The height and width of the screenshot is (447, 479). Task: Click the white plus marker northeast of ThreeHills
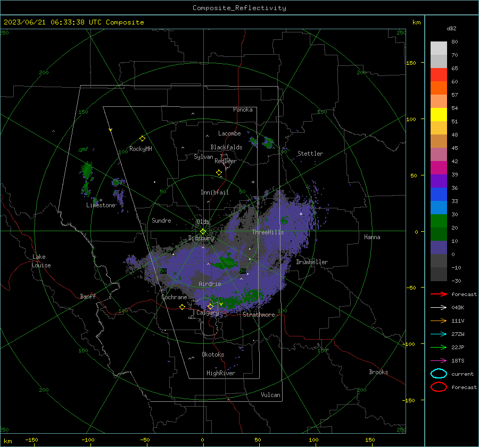(301, 214)
